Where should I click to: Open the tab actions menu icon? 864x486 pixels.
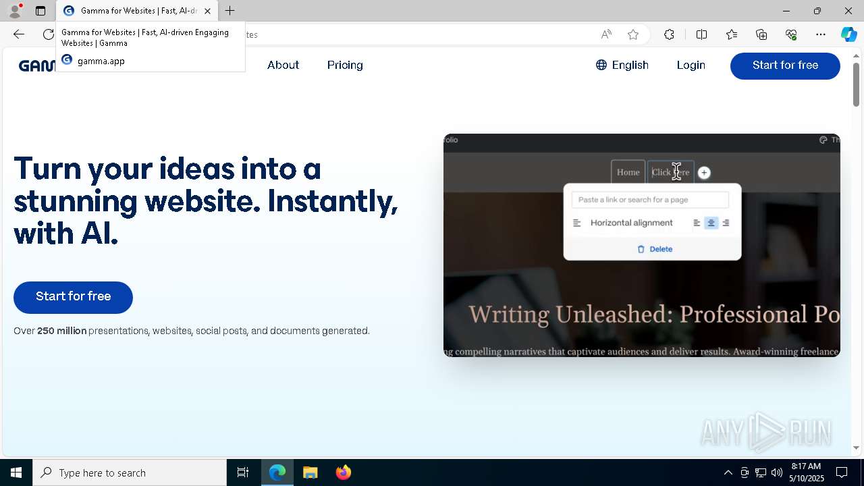coord(40,11)
